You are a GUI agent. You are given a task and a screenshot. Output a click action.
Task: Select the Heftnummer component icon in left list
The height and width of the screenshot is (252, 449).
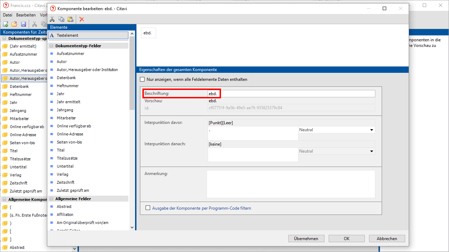pos(5,94)
